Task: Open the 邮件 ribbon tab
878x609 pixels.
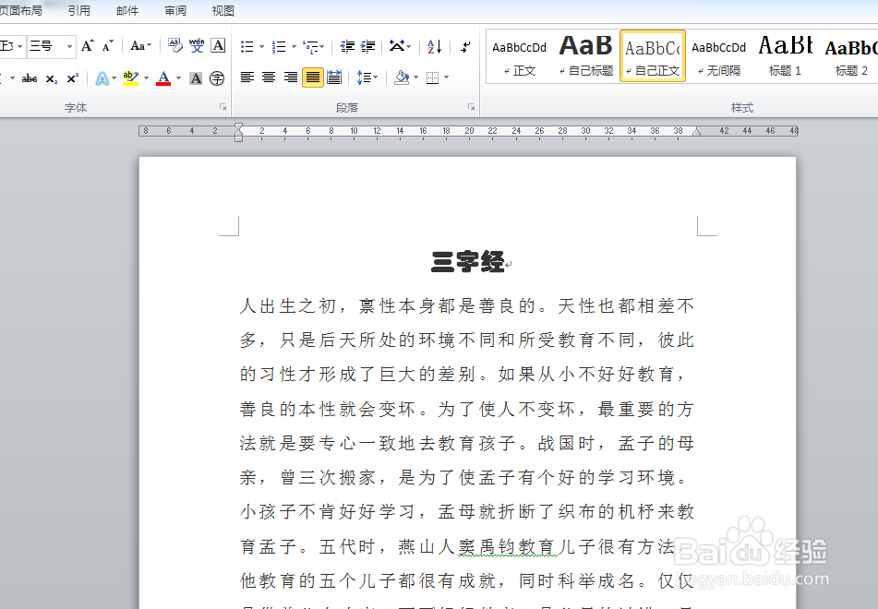Action: [127, 11]
